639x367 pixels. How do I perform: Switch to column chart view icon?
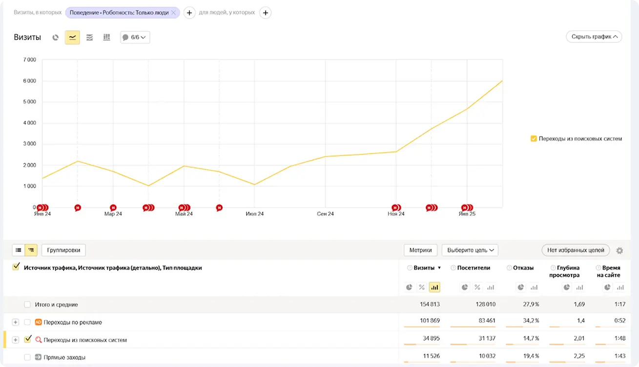tap(106, 38)
